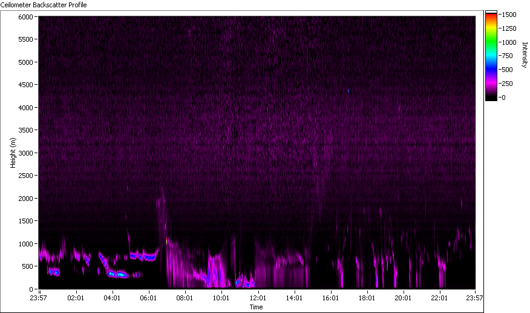Select the 4500 height tick label
The width and height of the screenshot is (530, 313).
point(25,85)
